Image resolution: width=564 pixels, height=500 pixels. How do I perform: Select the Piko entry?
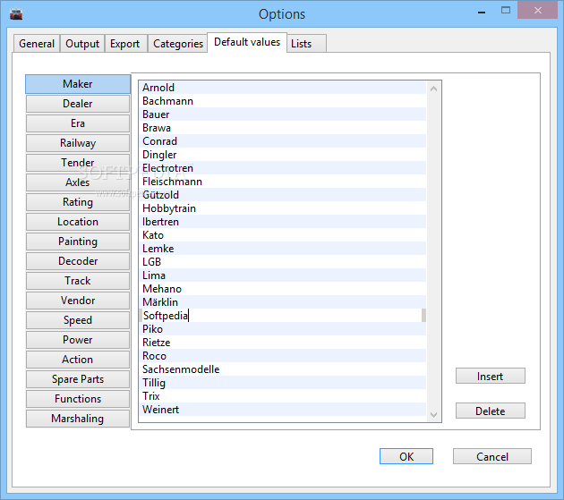point(283,329)
